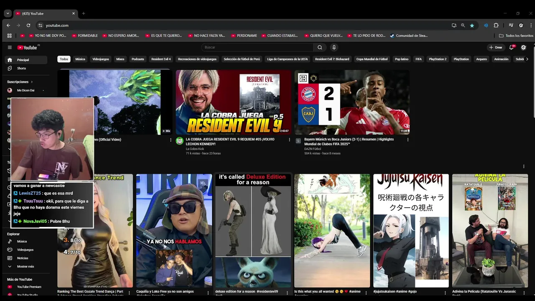The image size is (535, 301).
Task: Open the PERDONAME bookmark
Action: click(244, 36)
